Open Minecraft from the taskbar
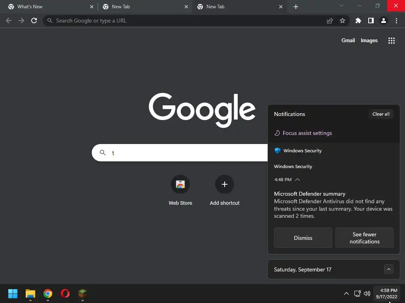This screenshot has width=405, height=303. click(x=82, y=293)
